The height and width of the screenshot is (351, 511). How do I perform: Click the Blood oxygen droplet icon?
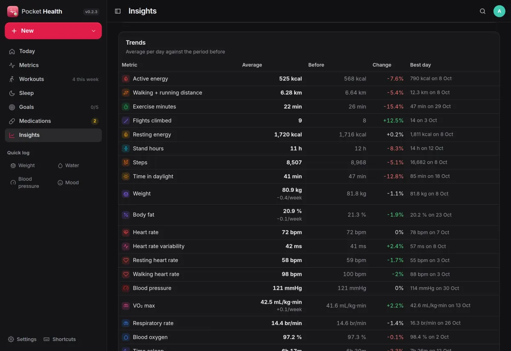pyautogui.click(x=126, y=337)
